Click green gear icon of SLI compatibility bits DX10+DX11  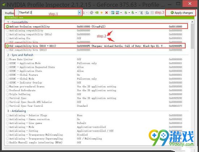[x=7, y=46]
